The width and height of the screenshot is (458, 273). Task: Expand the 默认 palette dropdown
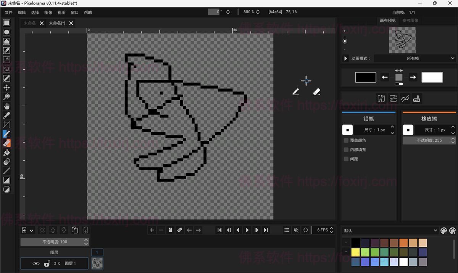coord(390,230)
